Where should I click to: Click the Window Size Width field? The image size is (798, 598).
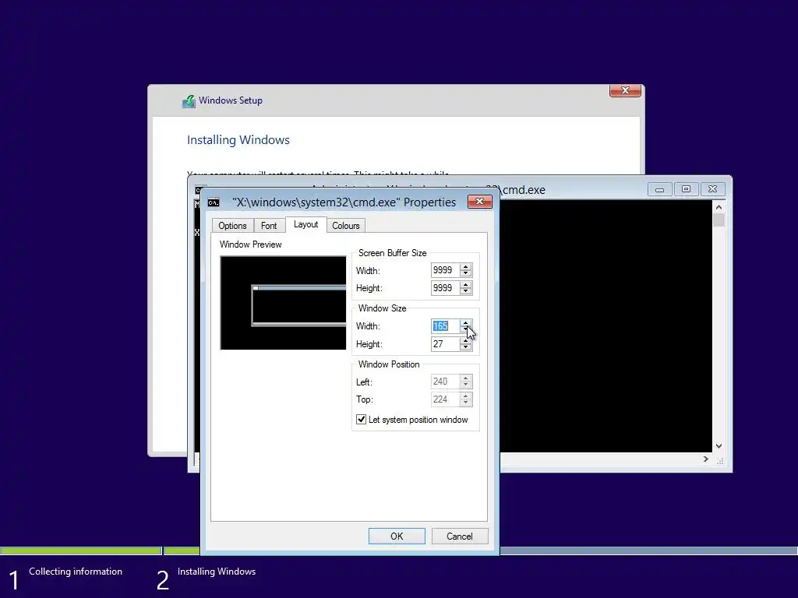445,326
